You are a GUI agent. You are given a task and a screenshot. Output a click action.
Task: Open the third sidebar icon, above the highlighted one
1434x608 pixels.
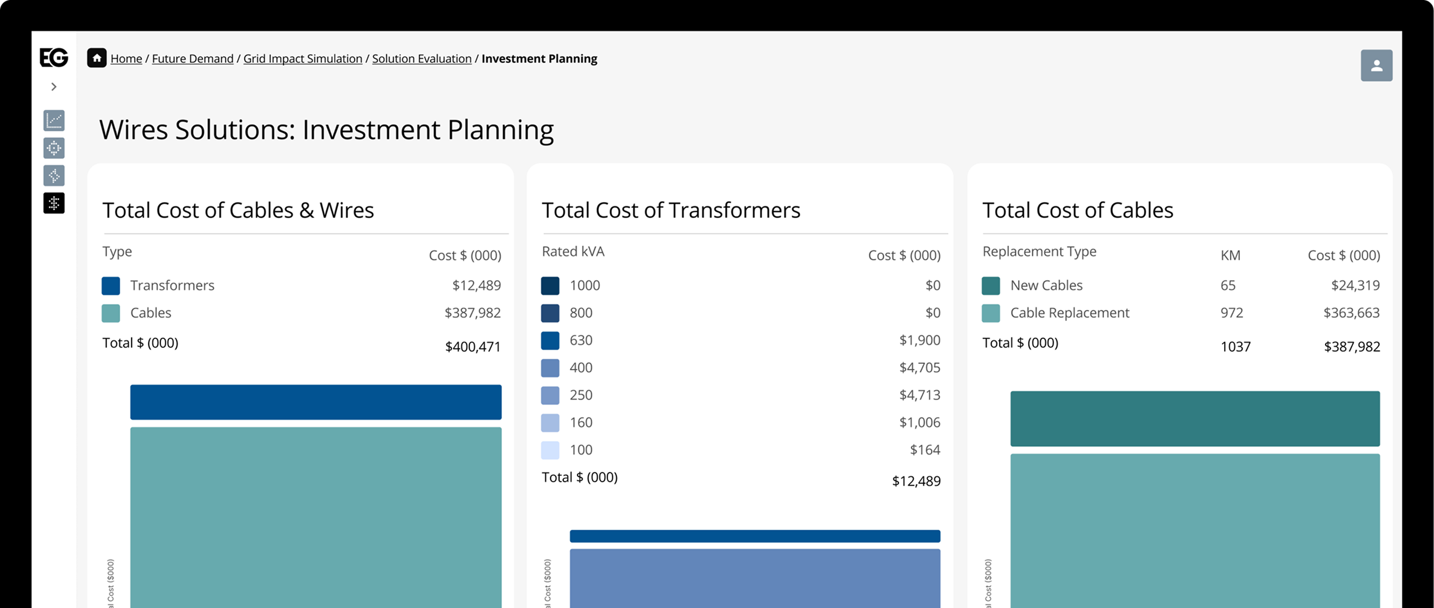(x=54, y=176)
